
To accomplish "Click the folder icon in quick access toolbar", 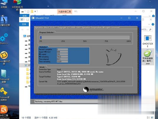I will click(x=32, y=11).
